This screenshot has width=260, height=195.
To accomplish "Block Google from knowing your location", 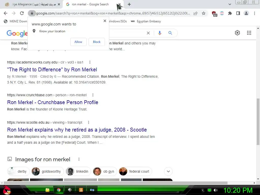I will click(97, 42).
